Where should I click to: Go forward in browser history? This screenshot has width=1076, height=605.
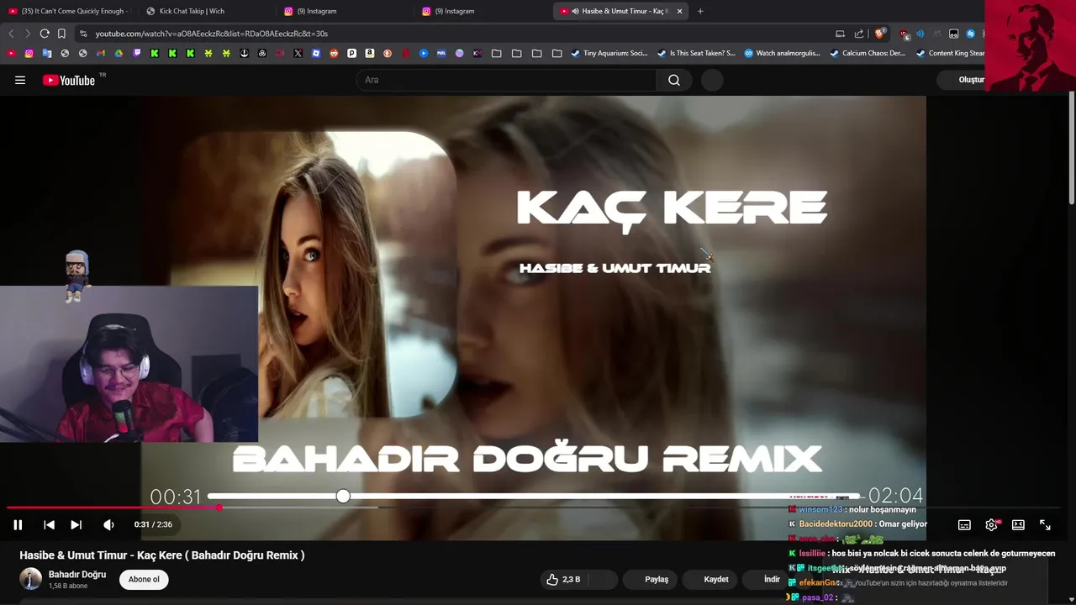(x=28, y=34)
